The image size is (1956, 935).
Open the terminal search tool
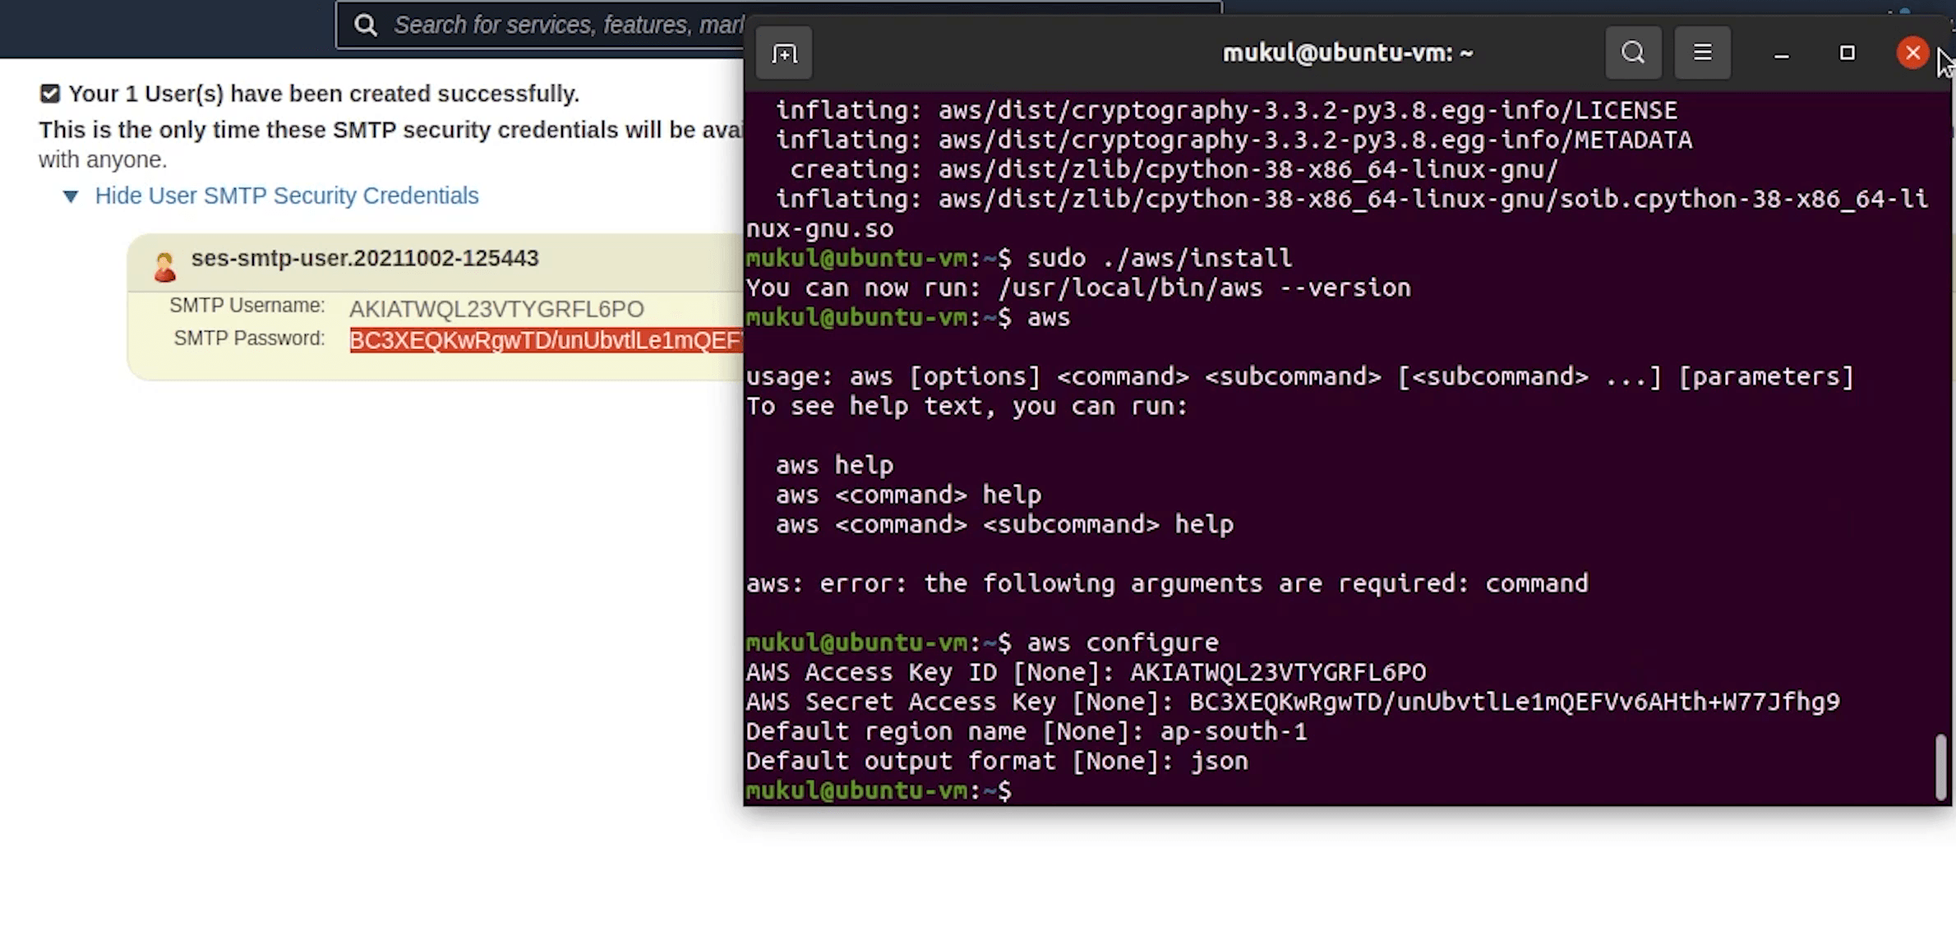pos(1633,53)
